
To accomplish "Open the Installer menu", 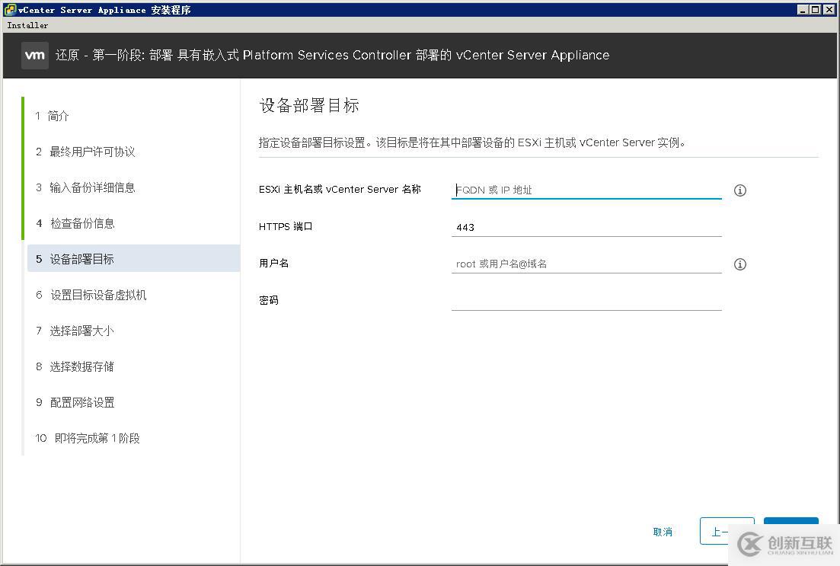I will pyautogui.click(x=27, y=24).
